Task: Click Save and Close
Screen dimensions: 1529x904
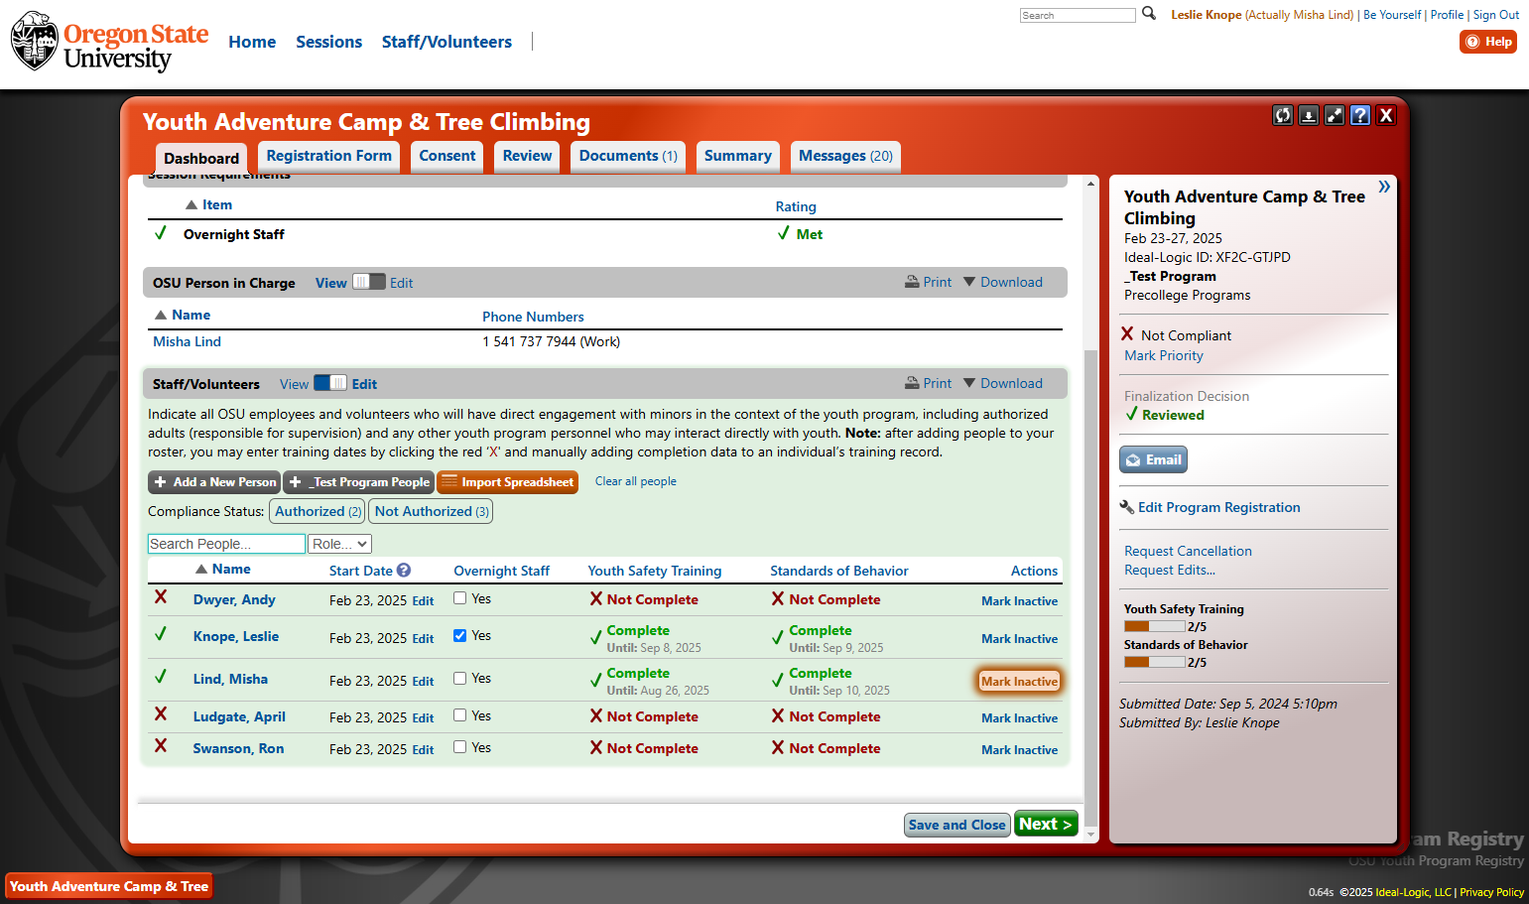Action: [957, 825]
